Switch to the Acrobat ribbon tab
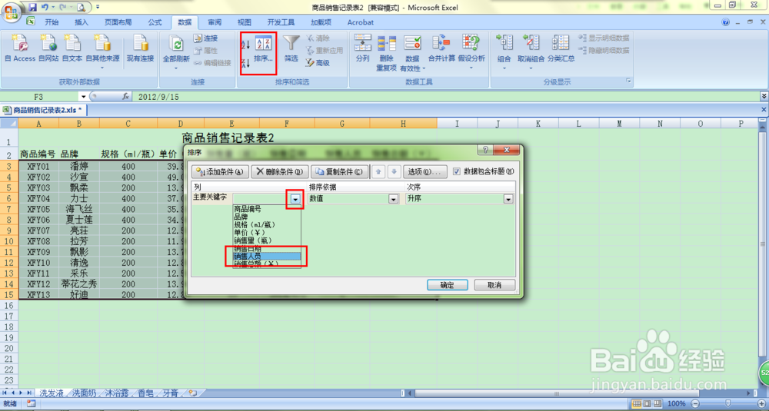This screenshot has height=411, width=769. 361,22
